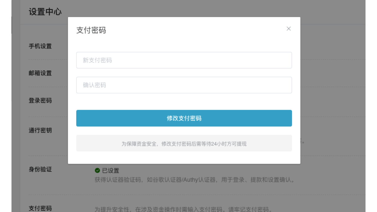
Task: Select 支付密码 row label in the background
Action: [x=40, y=208]
